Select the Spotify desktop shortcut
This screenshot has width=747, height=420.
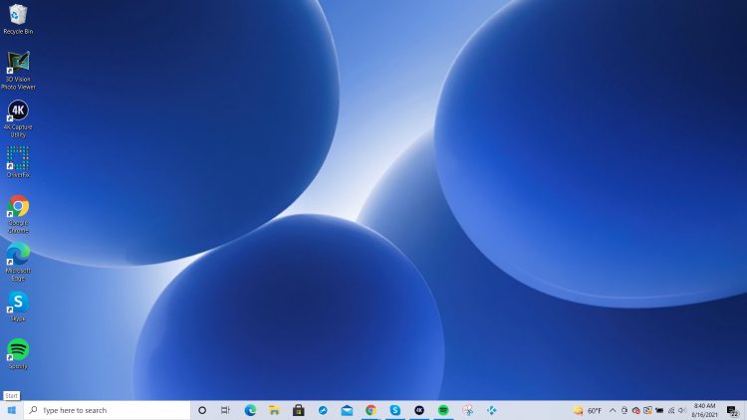point(18,353)
